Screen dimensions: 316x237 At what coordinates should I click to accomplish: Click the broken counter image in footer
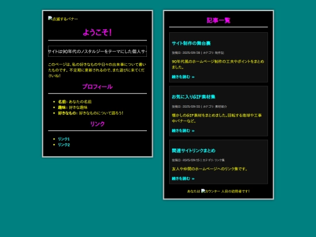coord(211,191)
